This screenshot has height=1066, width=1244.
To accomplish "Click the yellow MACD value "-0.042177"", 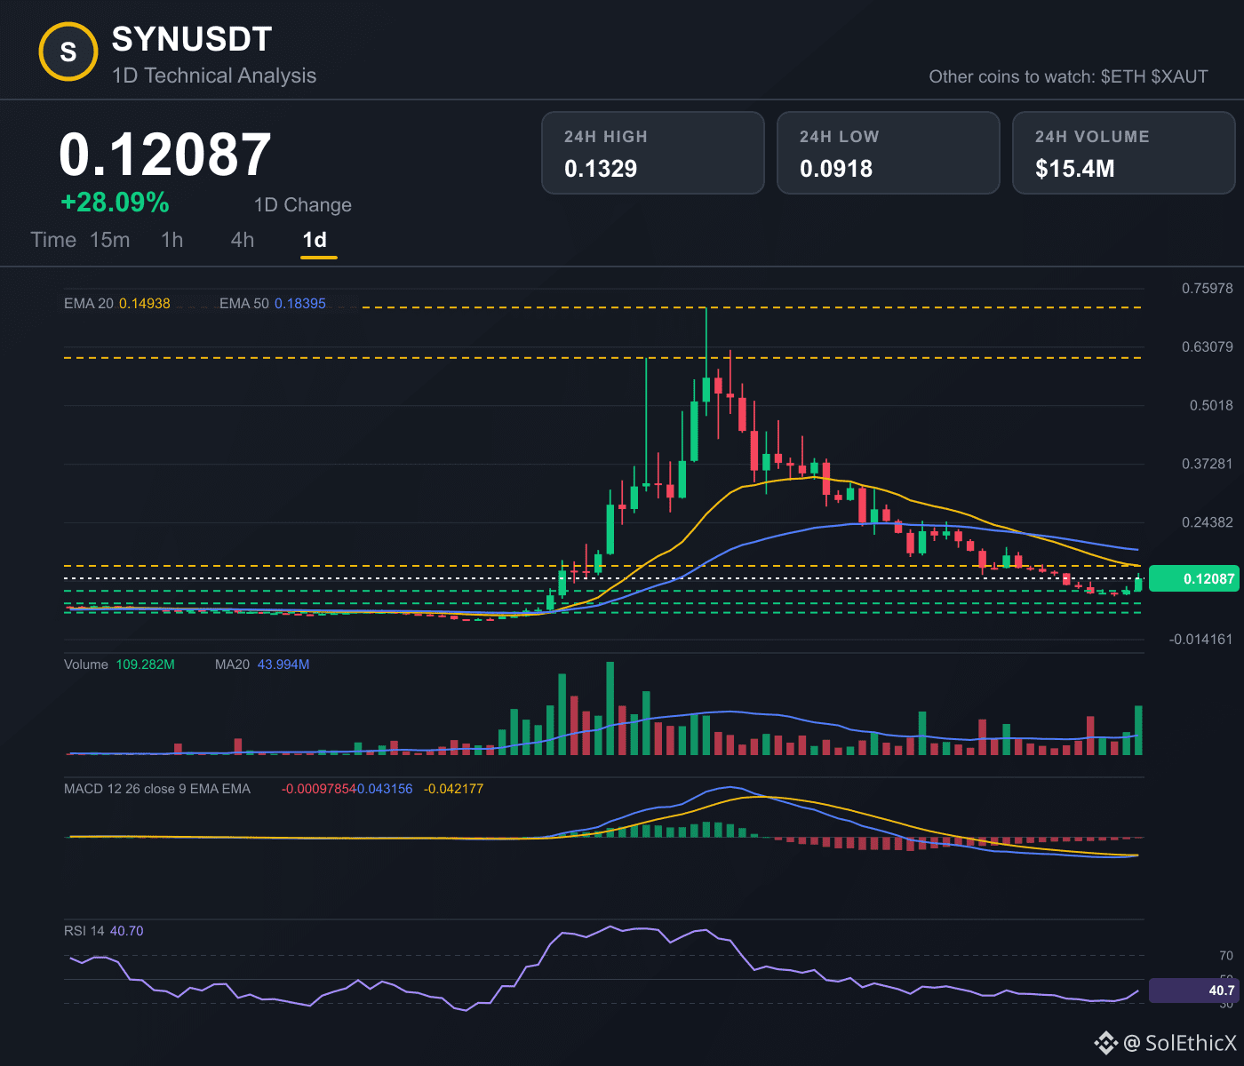I will (x=454, y=789).
